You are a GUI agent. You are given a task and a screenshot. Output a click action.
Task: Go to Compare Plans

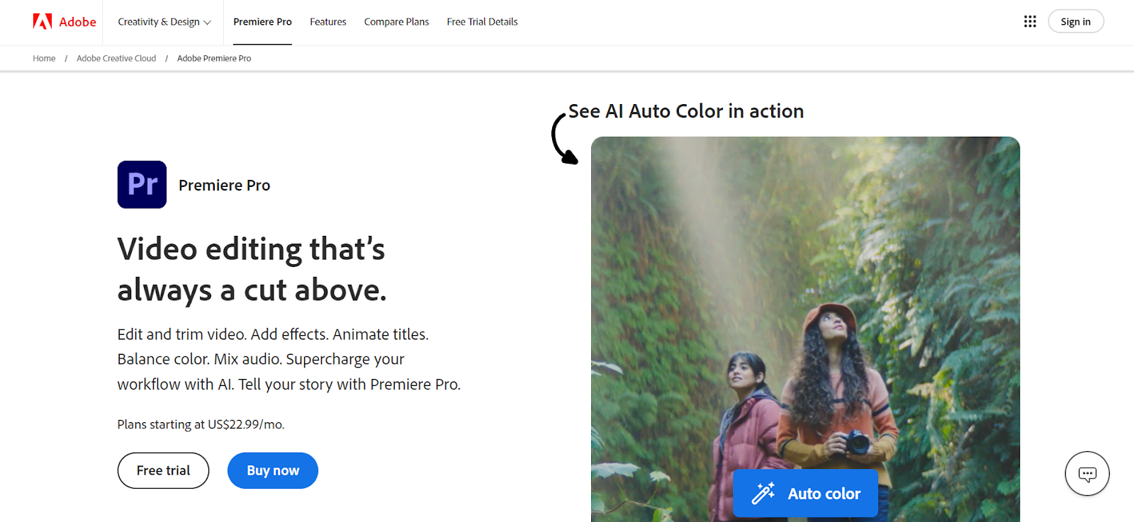(x=396, y=22)
